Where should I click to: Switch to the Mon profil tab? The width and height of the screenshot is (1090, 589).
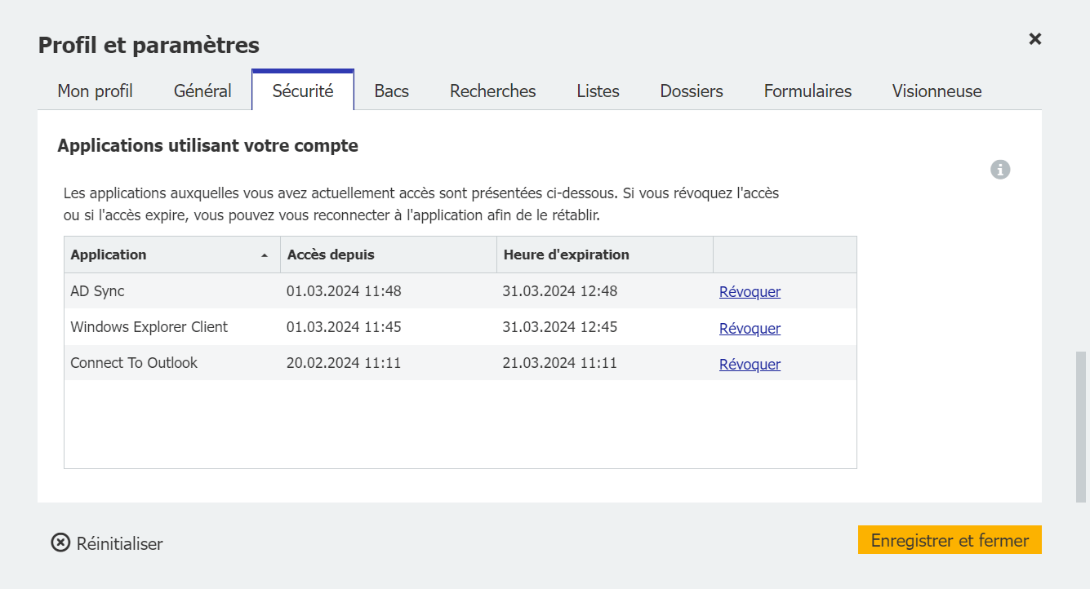(95, 91)
